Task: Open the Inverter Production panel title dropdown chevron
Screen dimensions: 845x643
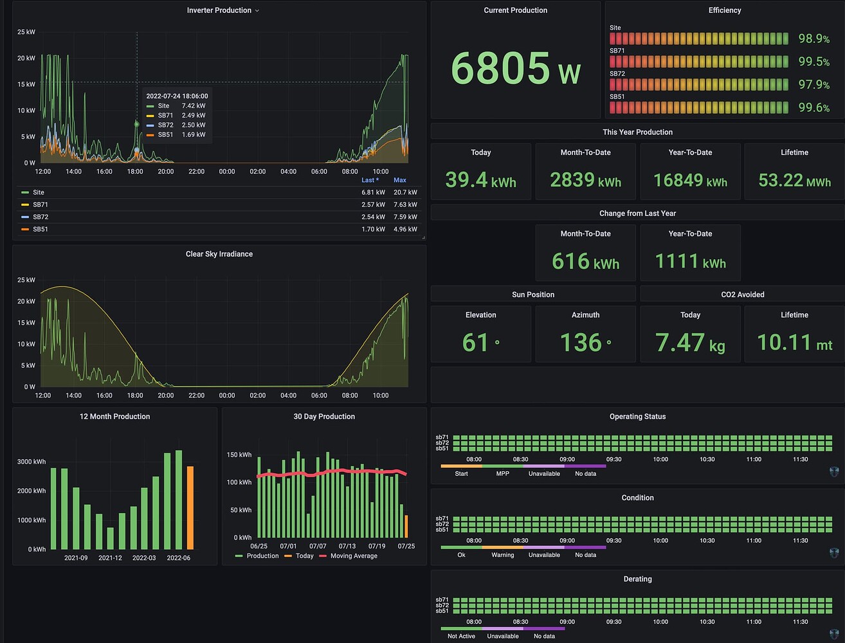Action: (257, 11)
